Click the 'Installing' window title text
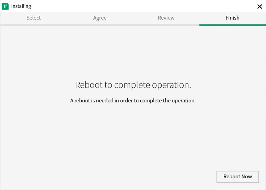 (21, 6)
